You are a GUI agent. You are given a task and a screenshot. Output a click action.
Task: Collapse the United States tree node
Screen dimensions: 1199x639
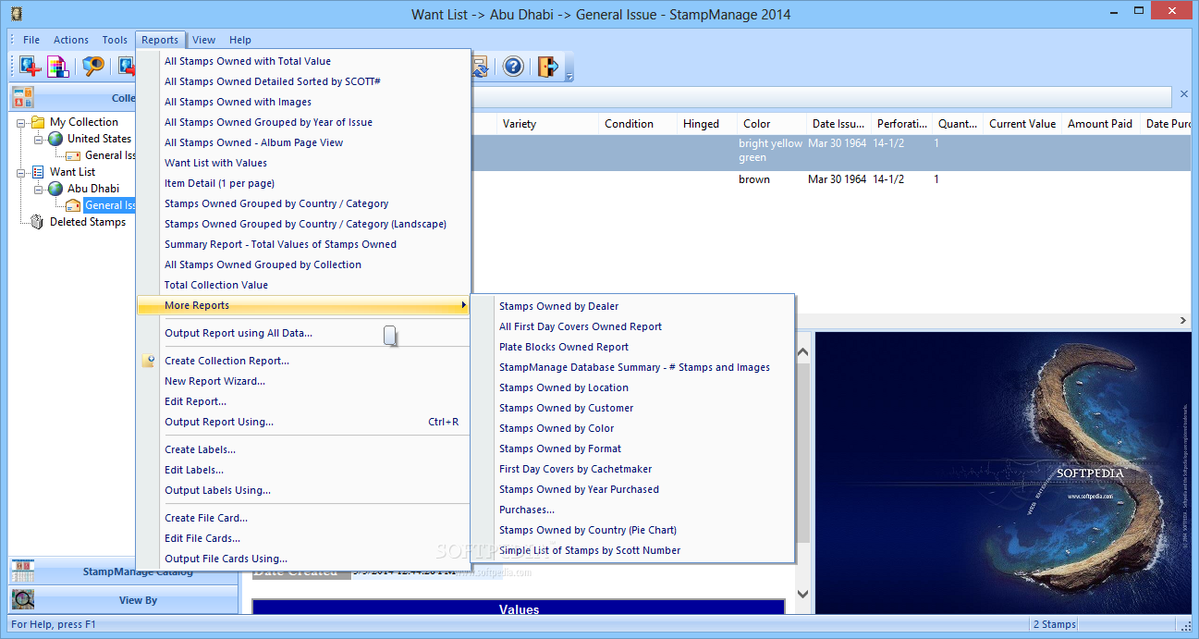pyautogui.click(x=40, y=139)
